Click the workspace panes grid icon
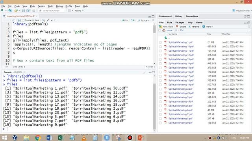This screenshot has width=252, height=141. 69,11
